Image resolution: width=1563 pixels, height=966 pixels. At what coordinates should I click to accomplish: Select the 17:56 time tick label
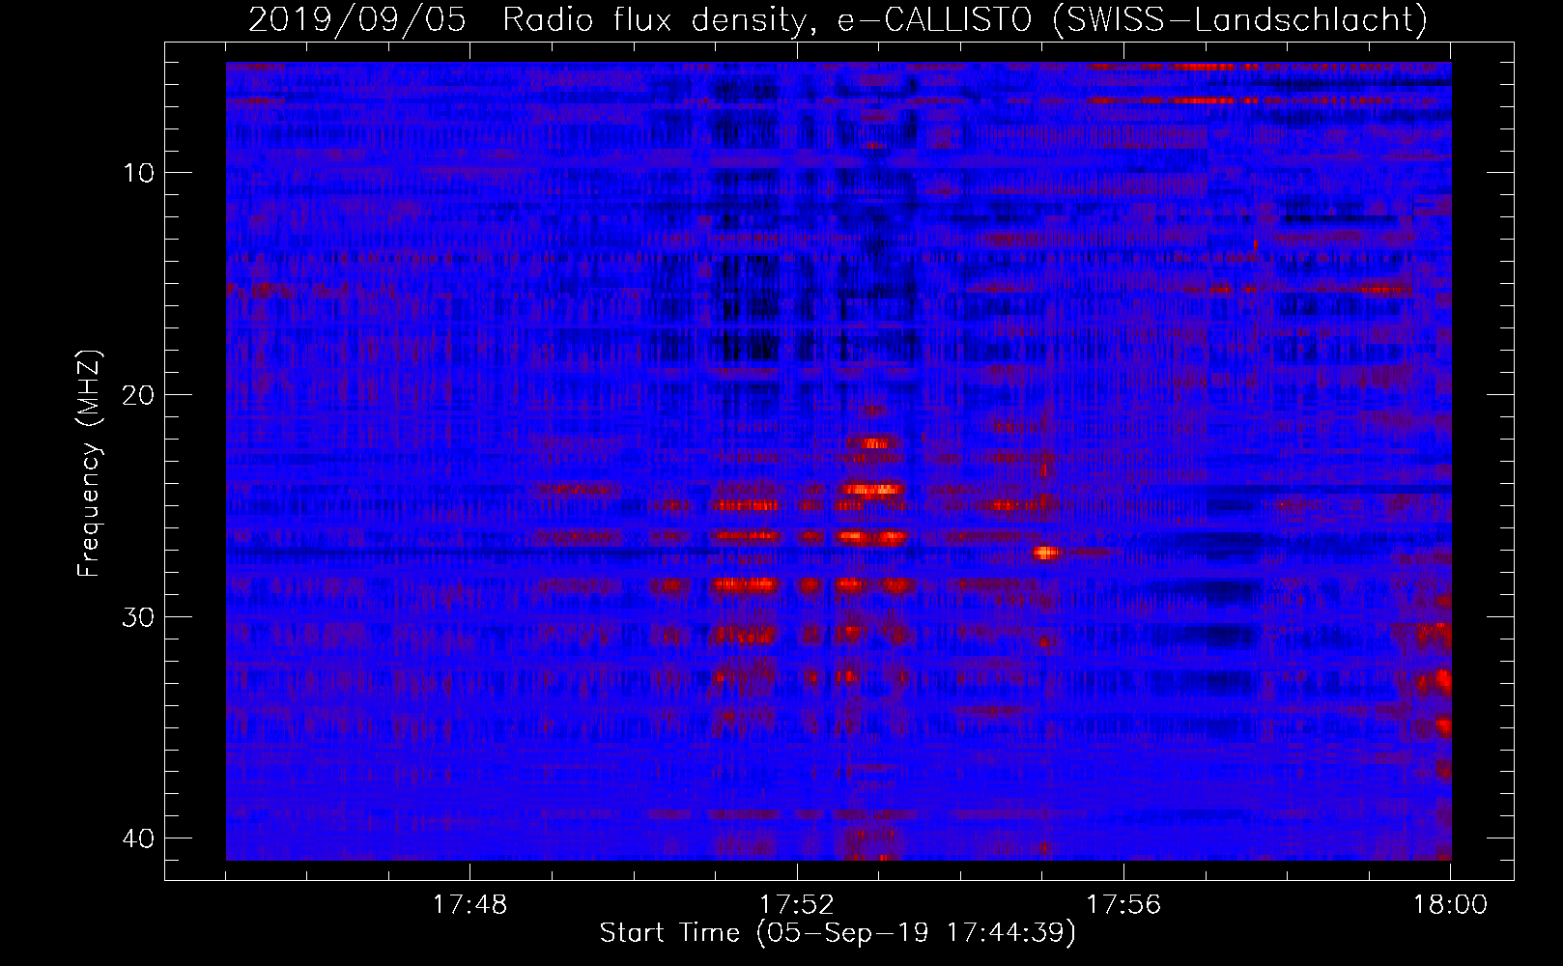pyautogui.click(x=1123, y=905)
